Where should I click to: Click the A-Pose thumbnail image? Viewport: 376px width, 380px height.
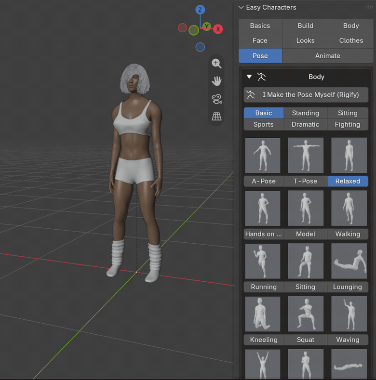[263, 156]
